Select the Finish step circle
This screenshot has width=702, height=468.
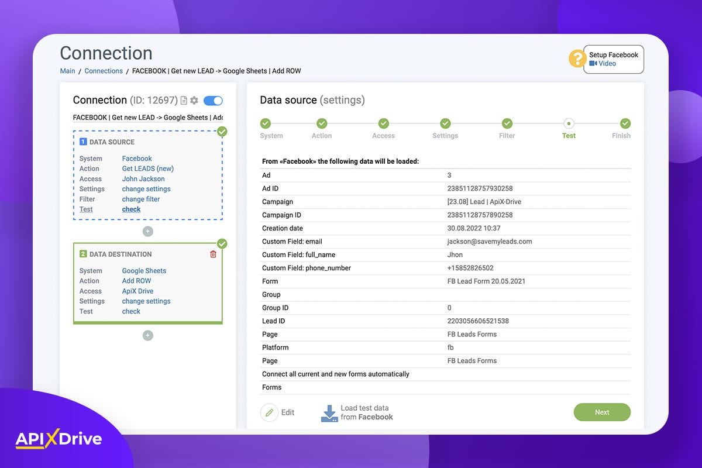point(625,123)
